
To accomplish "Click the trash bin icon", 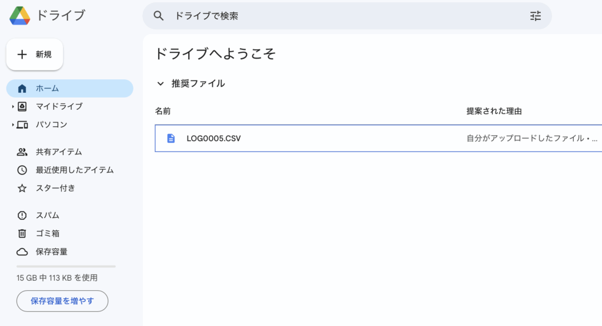I will (22, 234).
